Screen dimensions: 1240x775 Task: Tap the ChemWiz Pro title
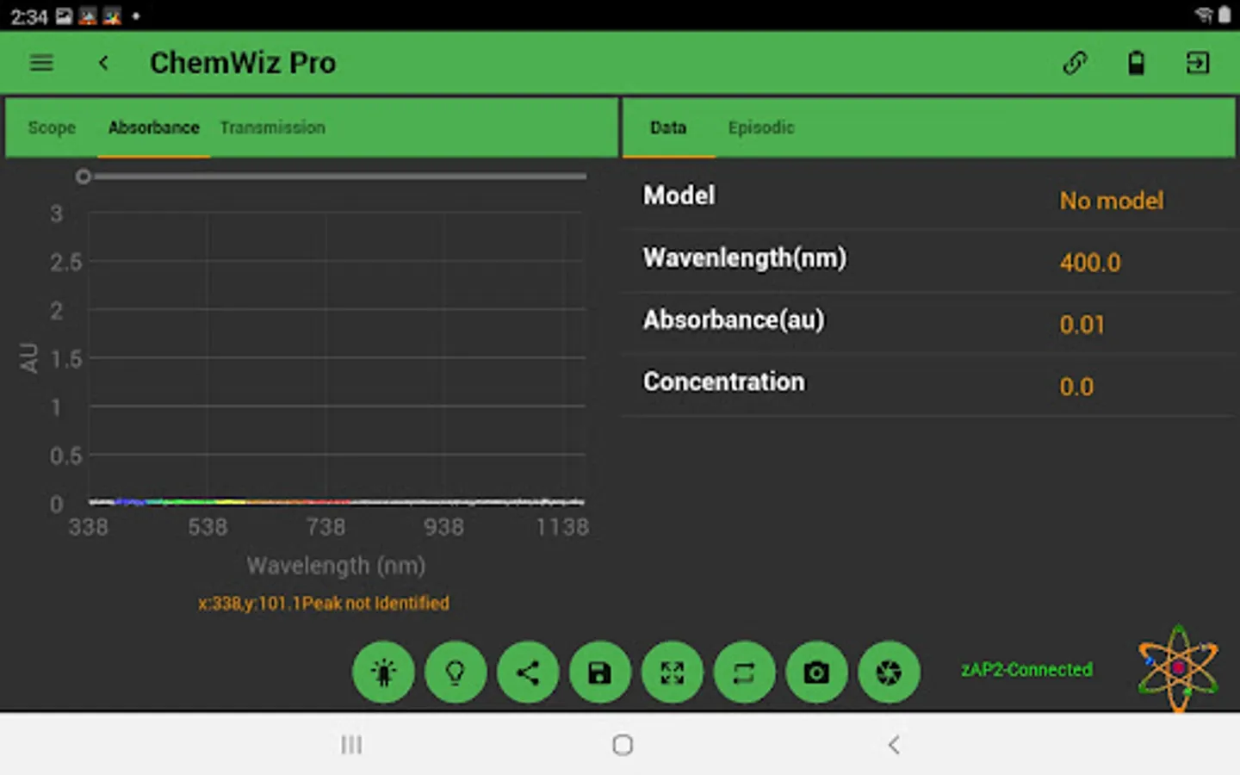tap(243, 63)
